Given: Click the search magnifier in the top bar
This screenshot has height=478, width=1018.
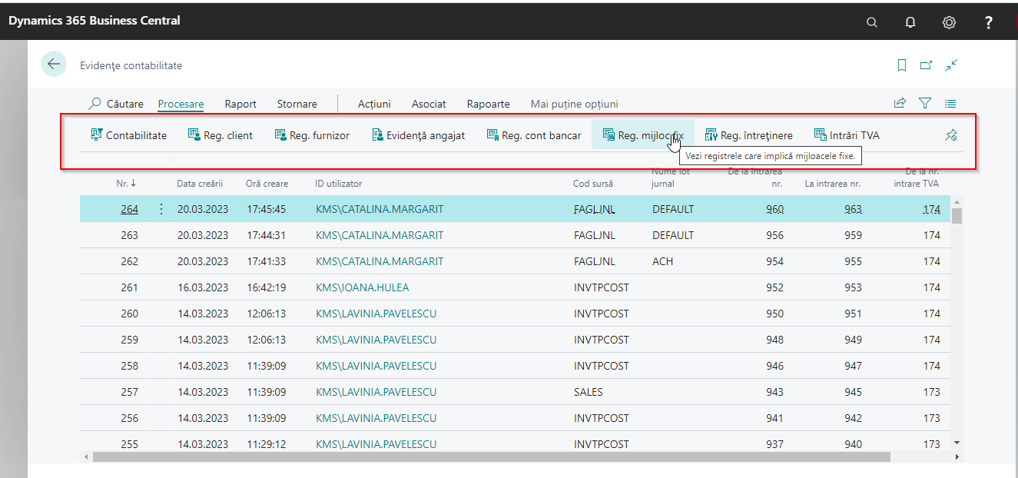Looking at the screenshot, I should [x=872, y=22].
